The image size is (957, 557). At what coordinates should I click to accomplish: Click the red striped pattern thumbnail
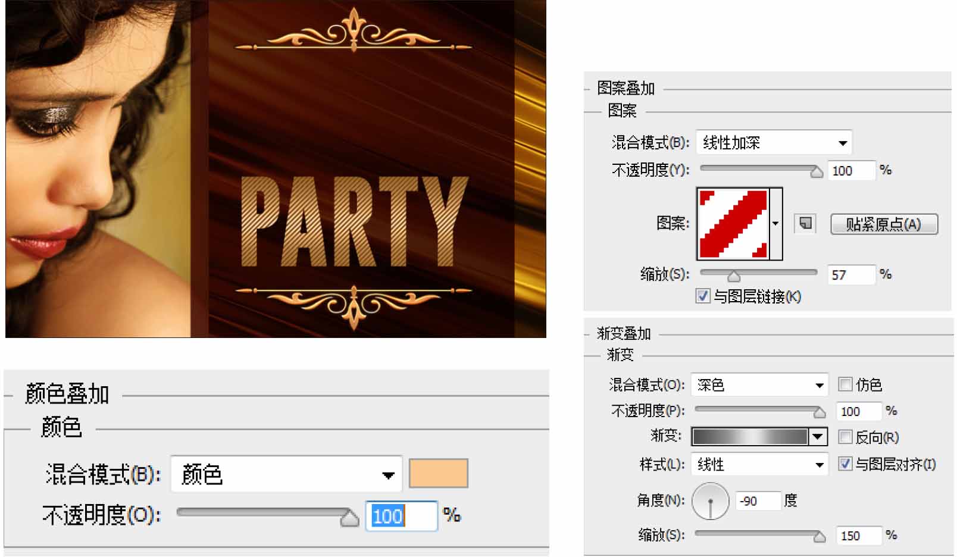click(x=733, y=224)
